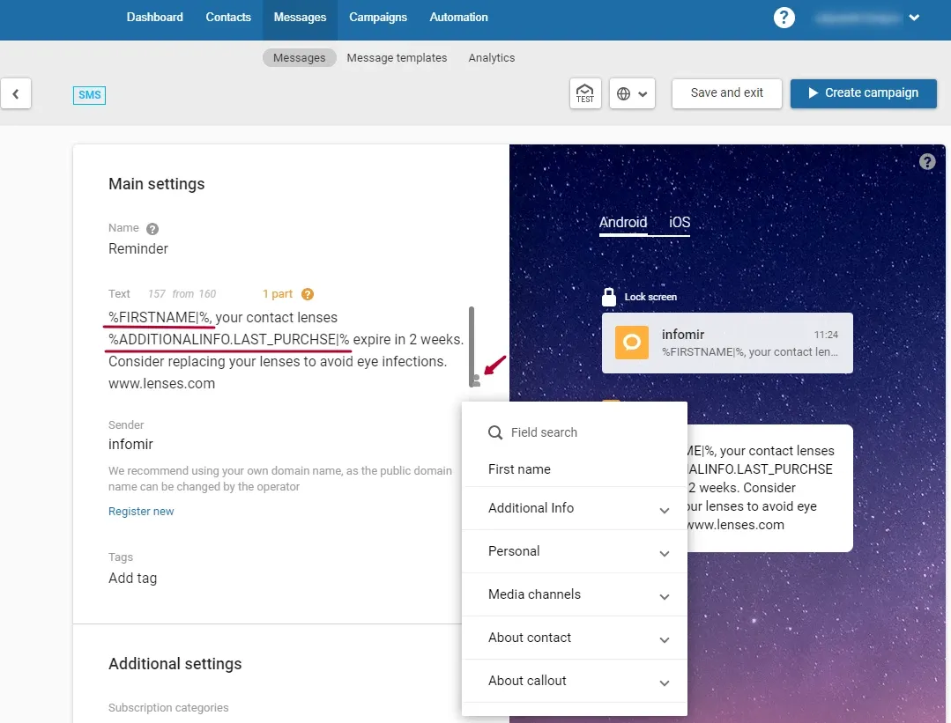Expand the Additional Info field group
Image resolution: width=951 pixels, height=723 pixels.
click(x=664, y=510)
